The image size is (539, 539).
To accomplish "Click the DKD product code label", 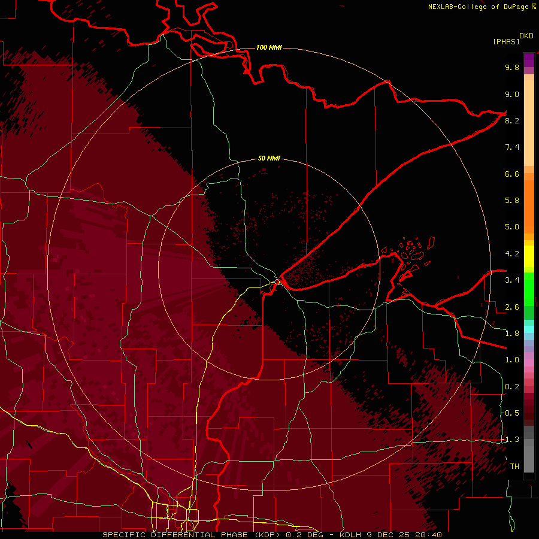I will click(526, 36).
